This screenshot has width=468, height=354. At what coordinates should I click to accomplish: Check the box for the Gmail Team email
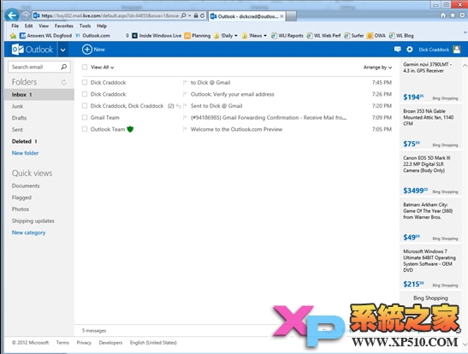tap(85, 117)
